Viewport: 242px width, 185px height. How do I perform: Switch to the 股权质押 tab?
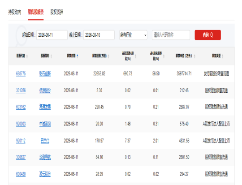point(57,12)
